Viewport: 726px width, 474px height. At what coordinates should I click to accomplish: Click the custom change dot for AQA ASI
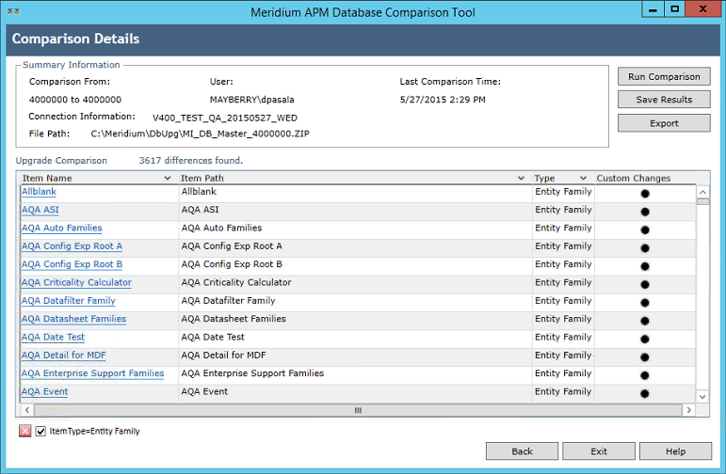[644, 212]
